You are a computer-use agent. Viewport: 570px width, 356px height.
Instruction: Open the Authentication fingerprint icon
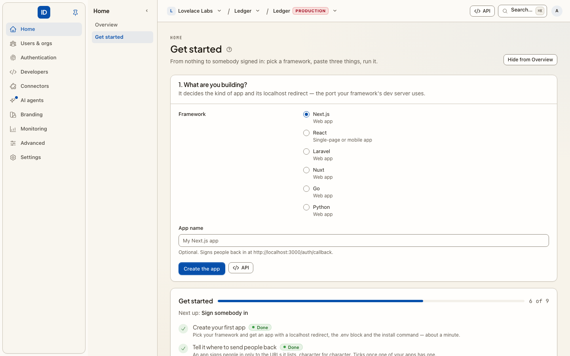[13, 58]
